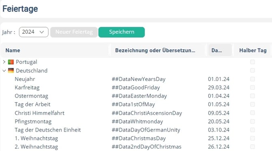This screenshot has height=151, width=272.
Task: Collapse the Deutschland holiday group
Action: 4,70
